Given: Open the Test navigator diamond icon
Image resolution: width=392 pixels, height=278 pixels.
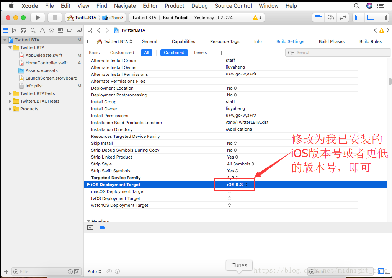Looking at the screenshot, I should pyautogui.click(x=52, y=31).
